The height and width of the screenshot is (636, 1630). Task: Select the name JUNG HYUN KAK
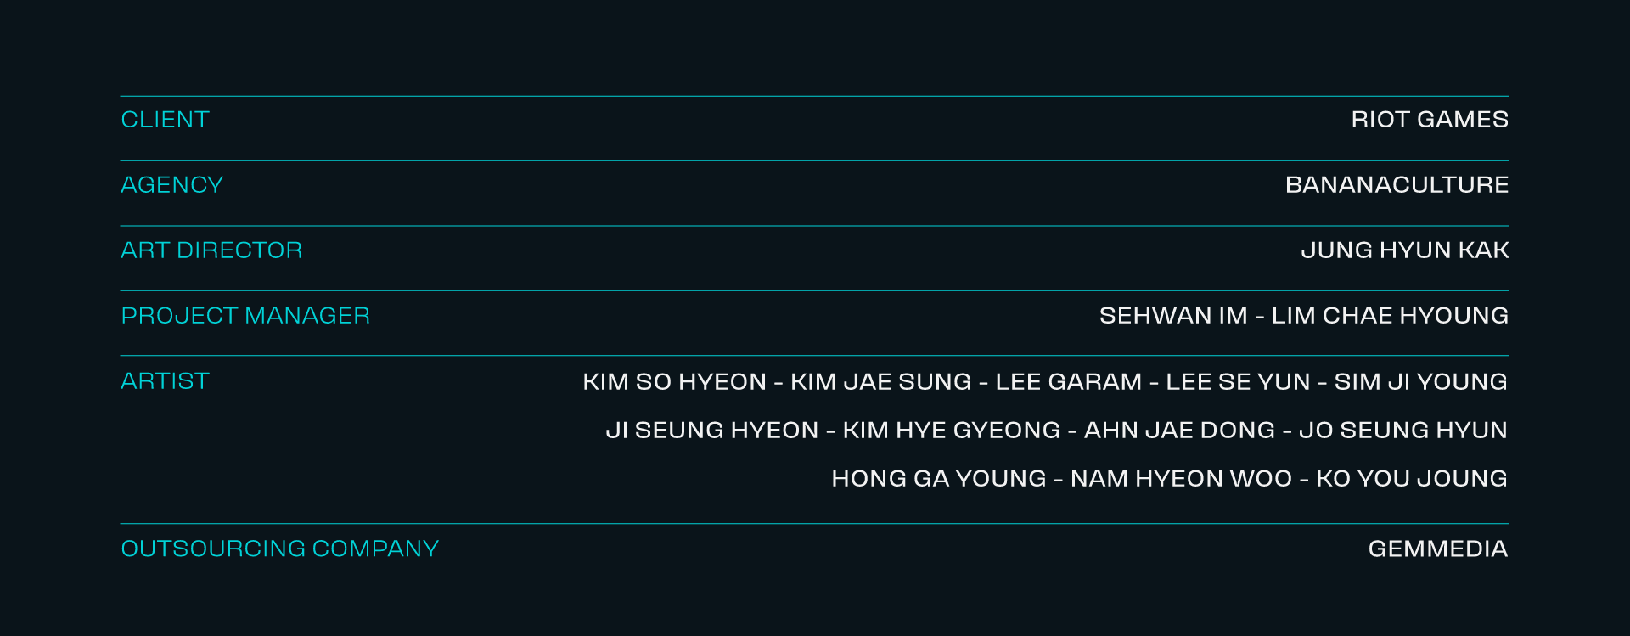coord(1405,250)
